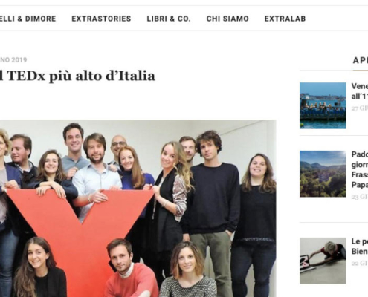
Task: Select the partially visible DIMORE menu item
Action: pos(28,19)
